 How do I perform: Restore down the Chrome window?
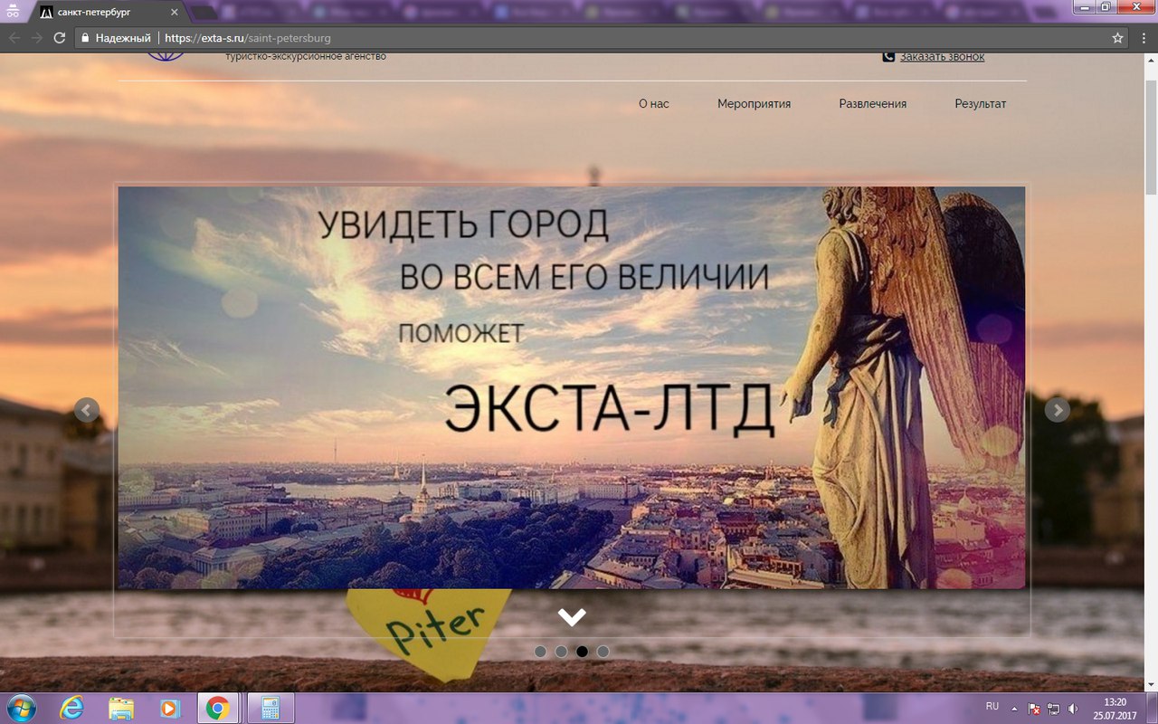pyautogui.click(x=1106, y=6)
